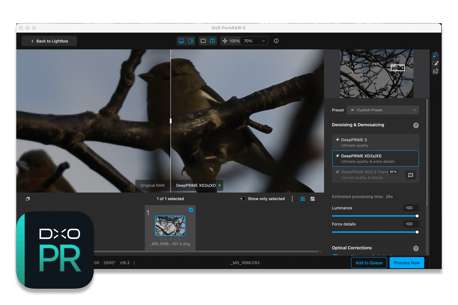
Task: Click the Force details value field
Action: [411, 224]
